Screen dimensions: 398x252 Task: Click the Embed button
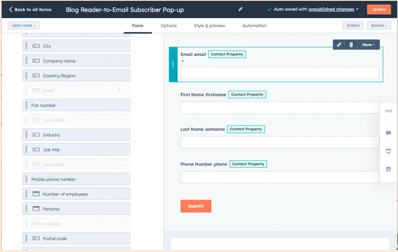(x=353, y=25)
